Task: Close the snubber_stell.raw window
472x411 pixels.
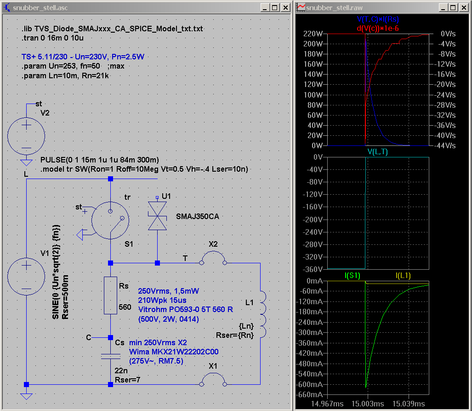Action: point(464,7)
